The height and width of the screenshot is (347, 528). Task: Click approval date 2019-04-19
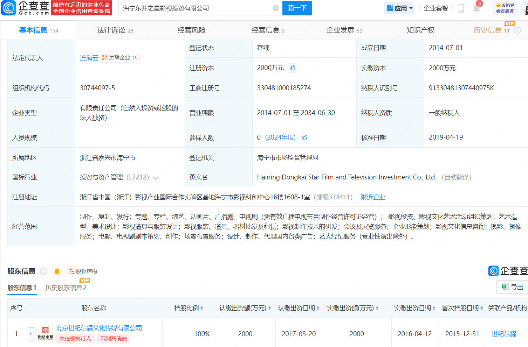pyautogui.click(x=446, y=137)
